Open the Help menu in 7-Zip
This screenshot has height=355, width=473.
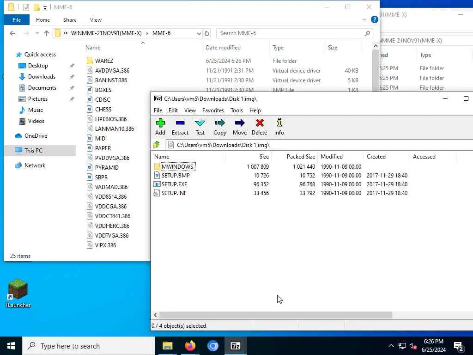tap(255, 110)
